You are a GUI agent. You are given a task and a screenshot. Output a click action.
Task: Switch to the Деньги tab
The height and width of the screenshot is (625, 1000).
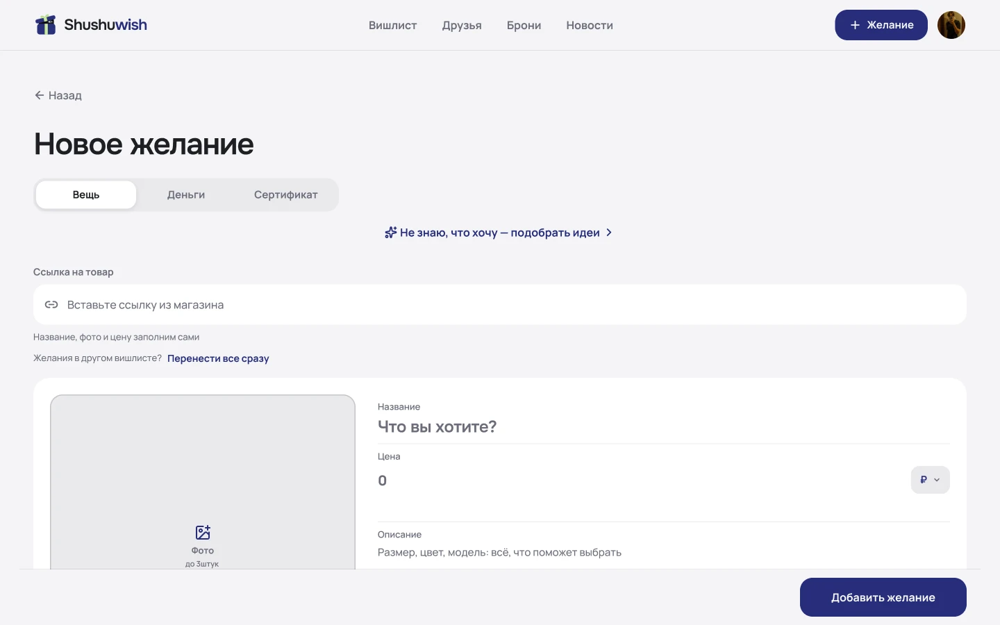pos(186,195)
